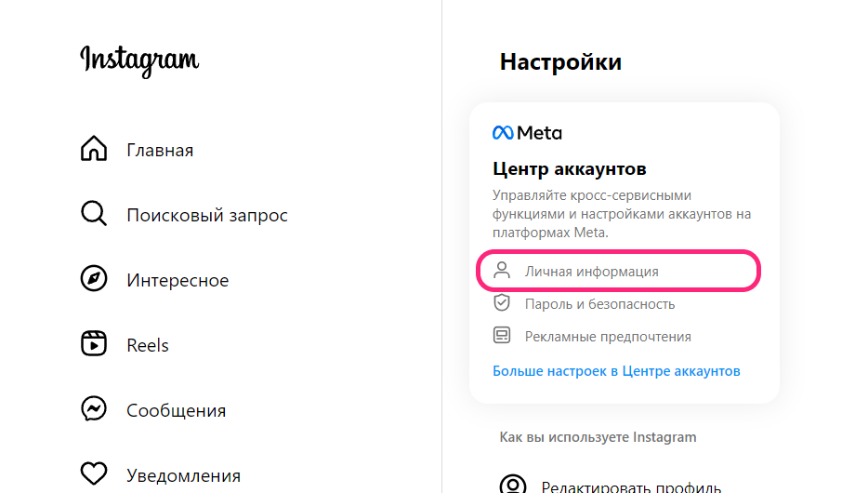Open Поисковый запрос in sidebar

pyautogui.click(x=206, y=215)
